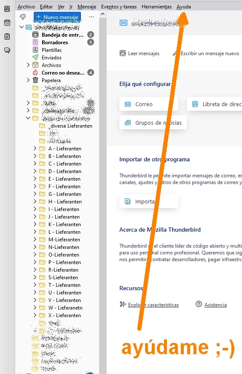Click the scroll up arrow of folder pane

102,14
